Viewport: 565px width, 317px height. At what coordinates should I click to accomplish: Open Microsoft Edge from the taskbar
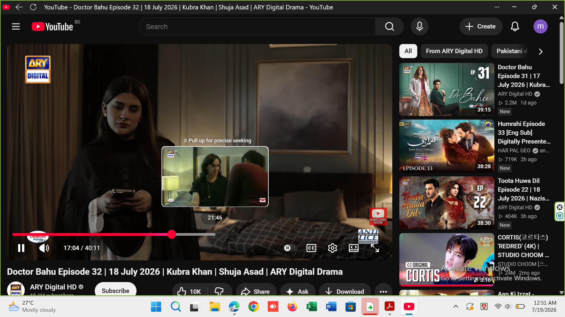pyautogui.click(x=234, y=307)
